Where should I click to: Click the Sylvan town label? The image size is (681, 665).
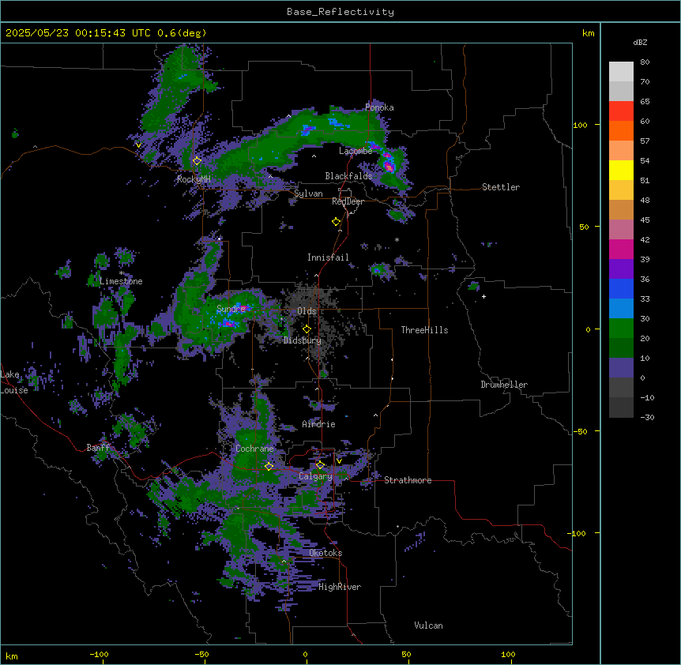coord(308,193)
